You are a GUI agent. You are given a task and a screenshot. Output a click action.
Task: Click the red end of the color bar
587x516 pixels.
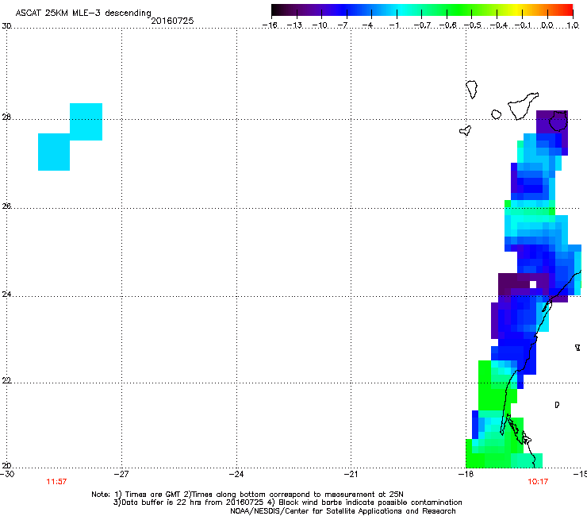[x=568, y=10]
